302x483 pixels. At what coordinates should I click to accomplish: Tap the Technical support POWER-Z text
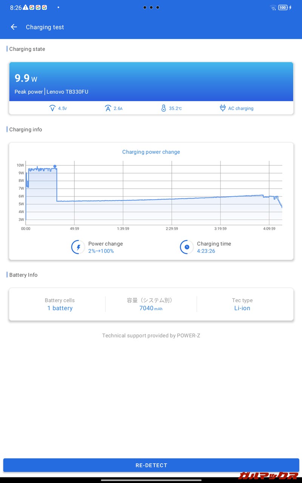click(x=151, y=335)
